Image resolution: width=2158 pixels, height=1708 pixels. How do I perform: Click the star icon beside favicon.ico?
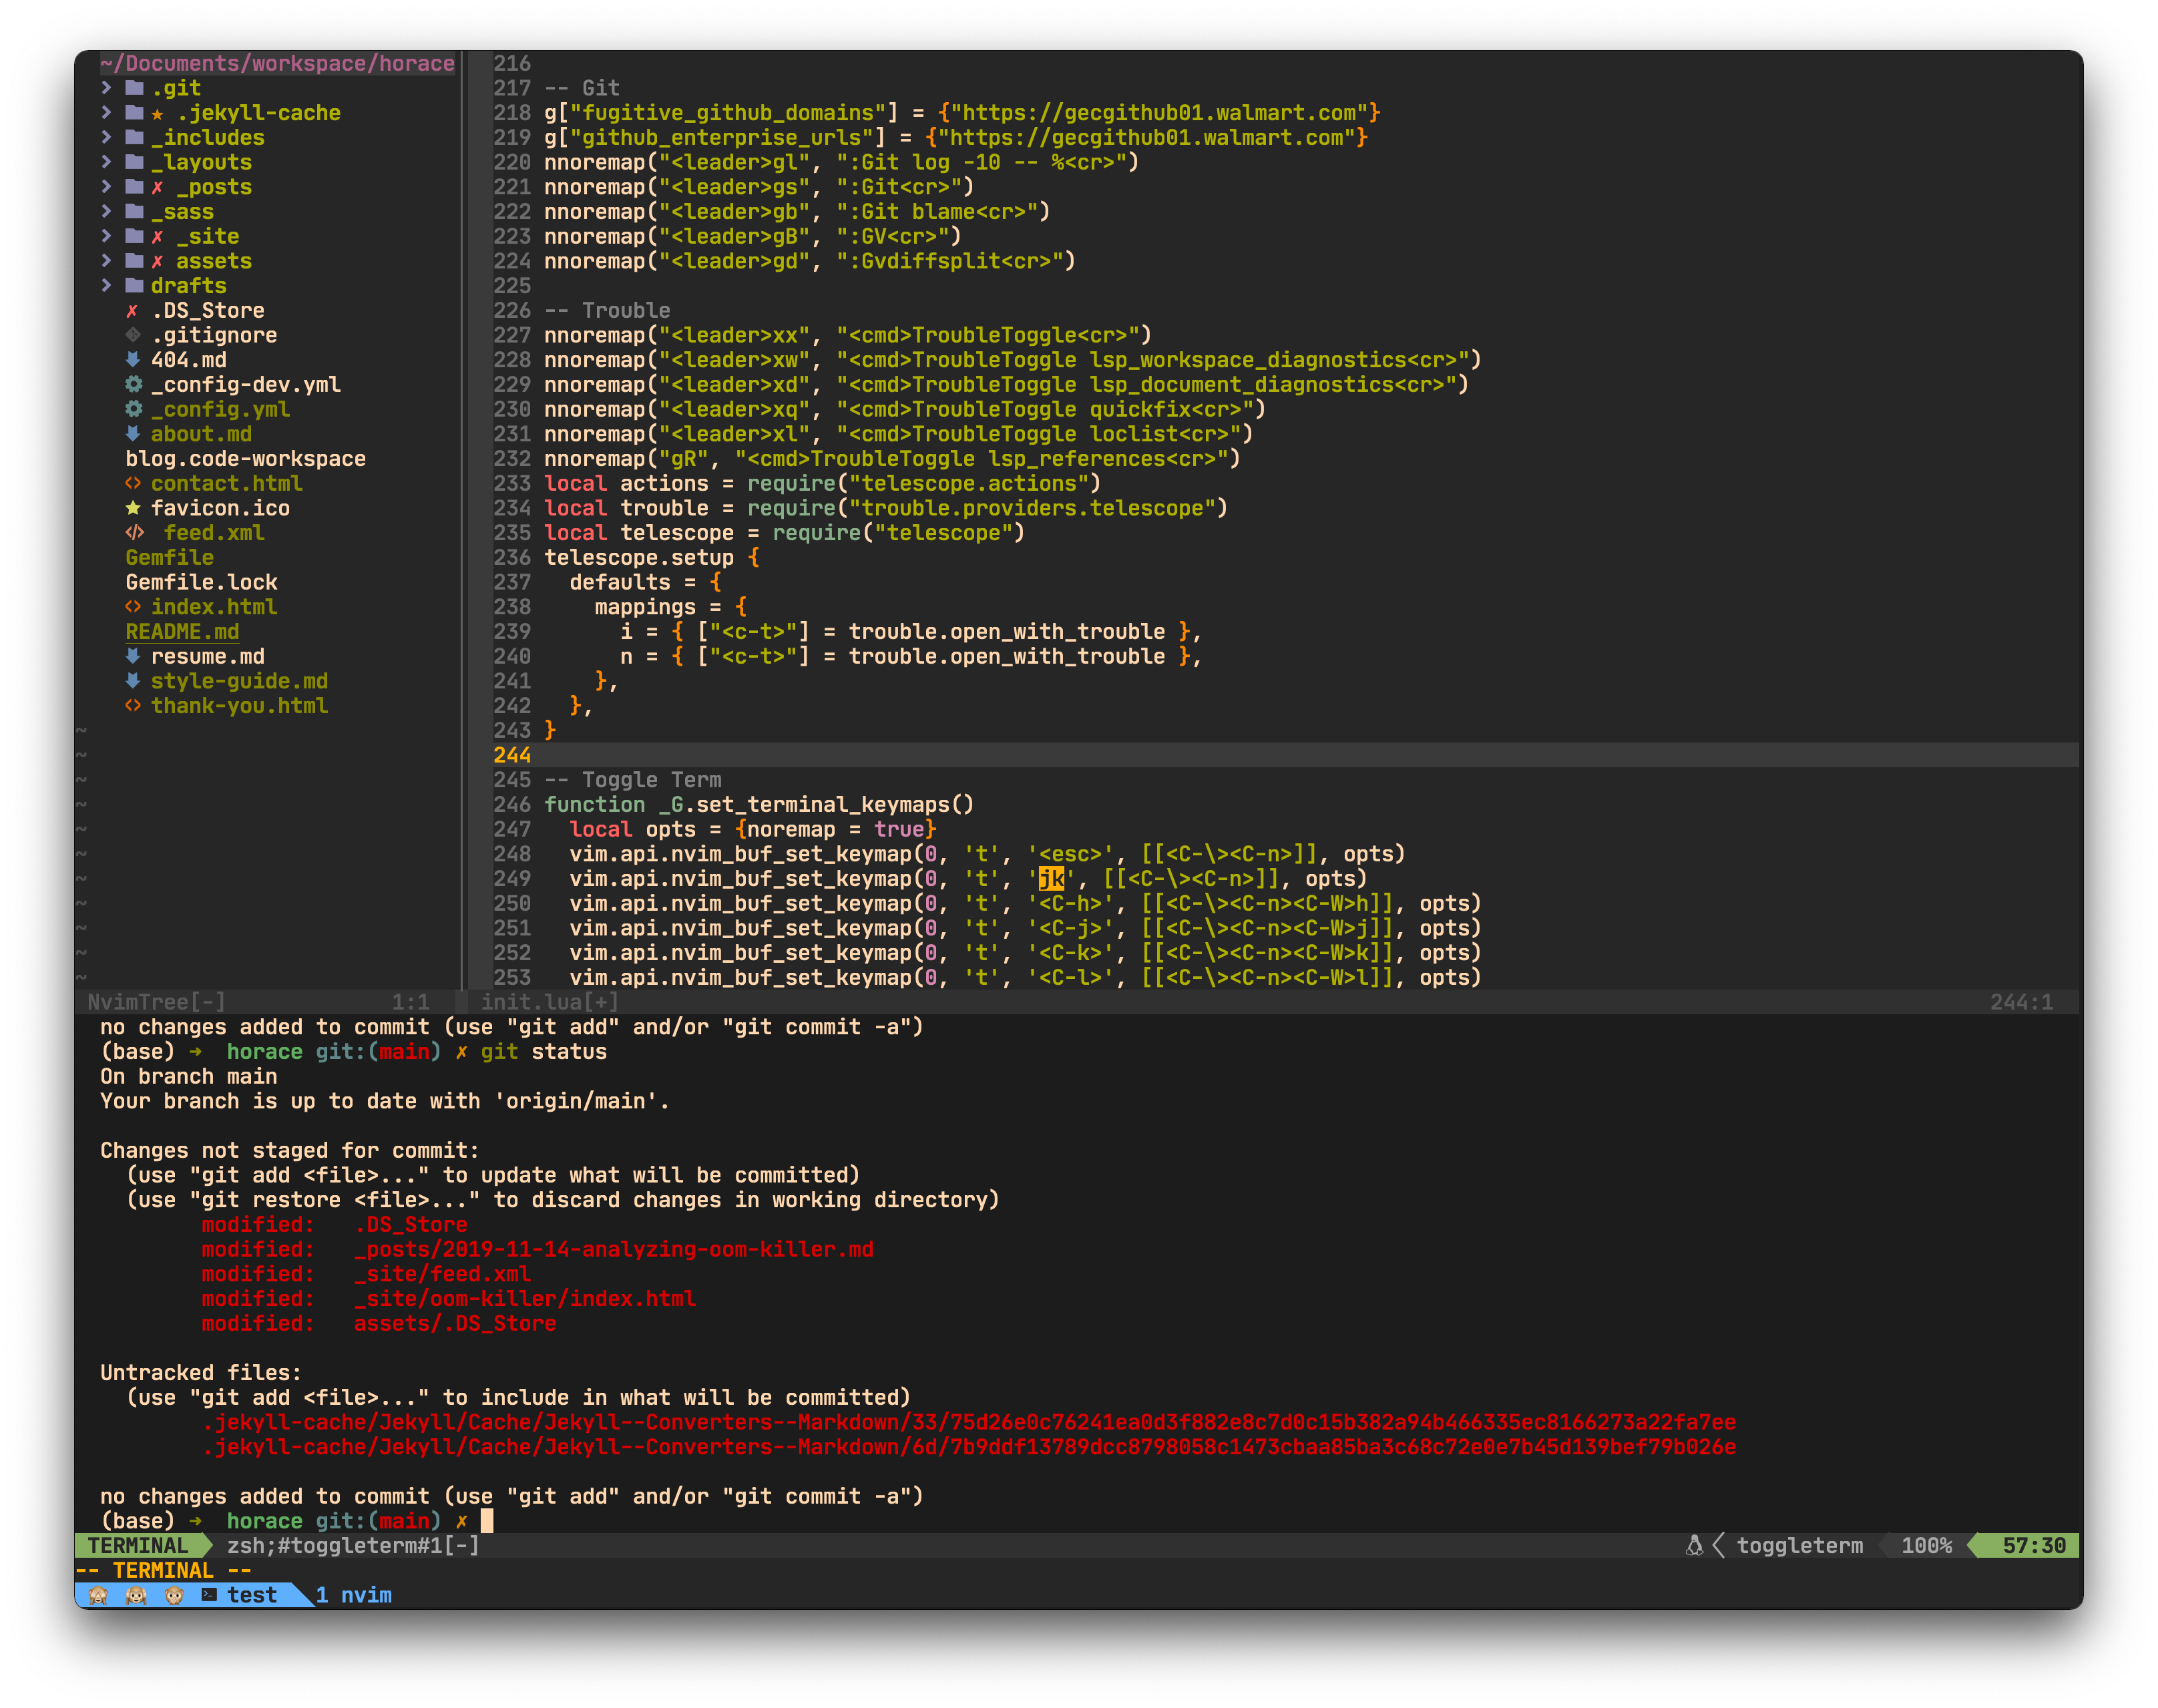[x=133, y=508]
